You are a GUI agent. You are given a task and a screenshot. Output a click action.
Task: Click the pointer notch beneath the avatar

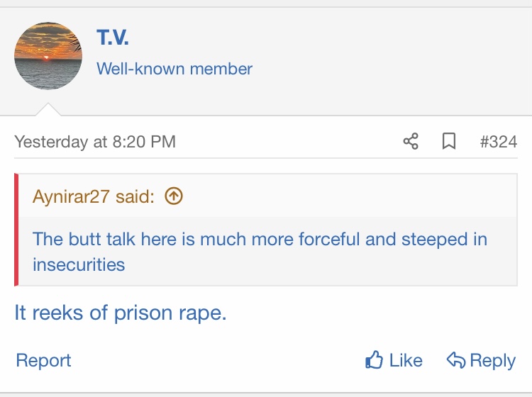[x=48, y=109]
